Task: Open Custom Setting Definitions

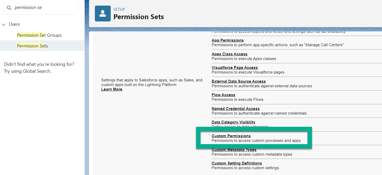Action: point(237,163)
